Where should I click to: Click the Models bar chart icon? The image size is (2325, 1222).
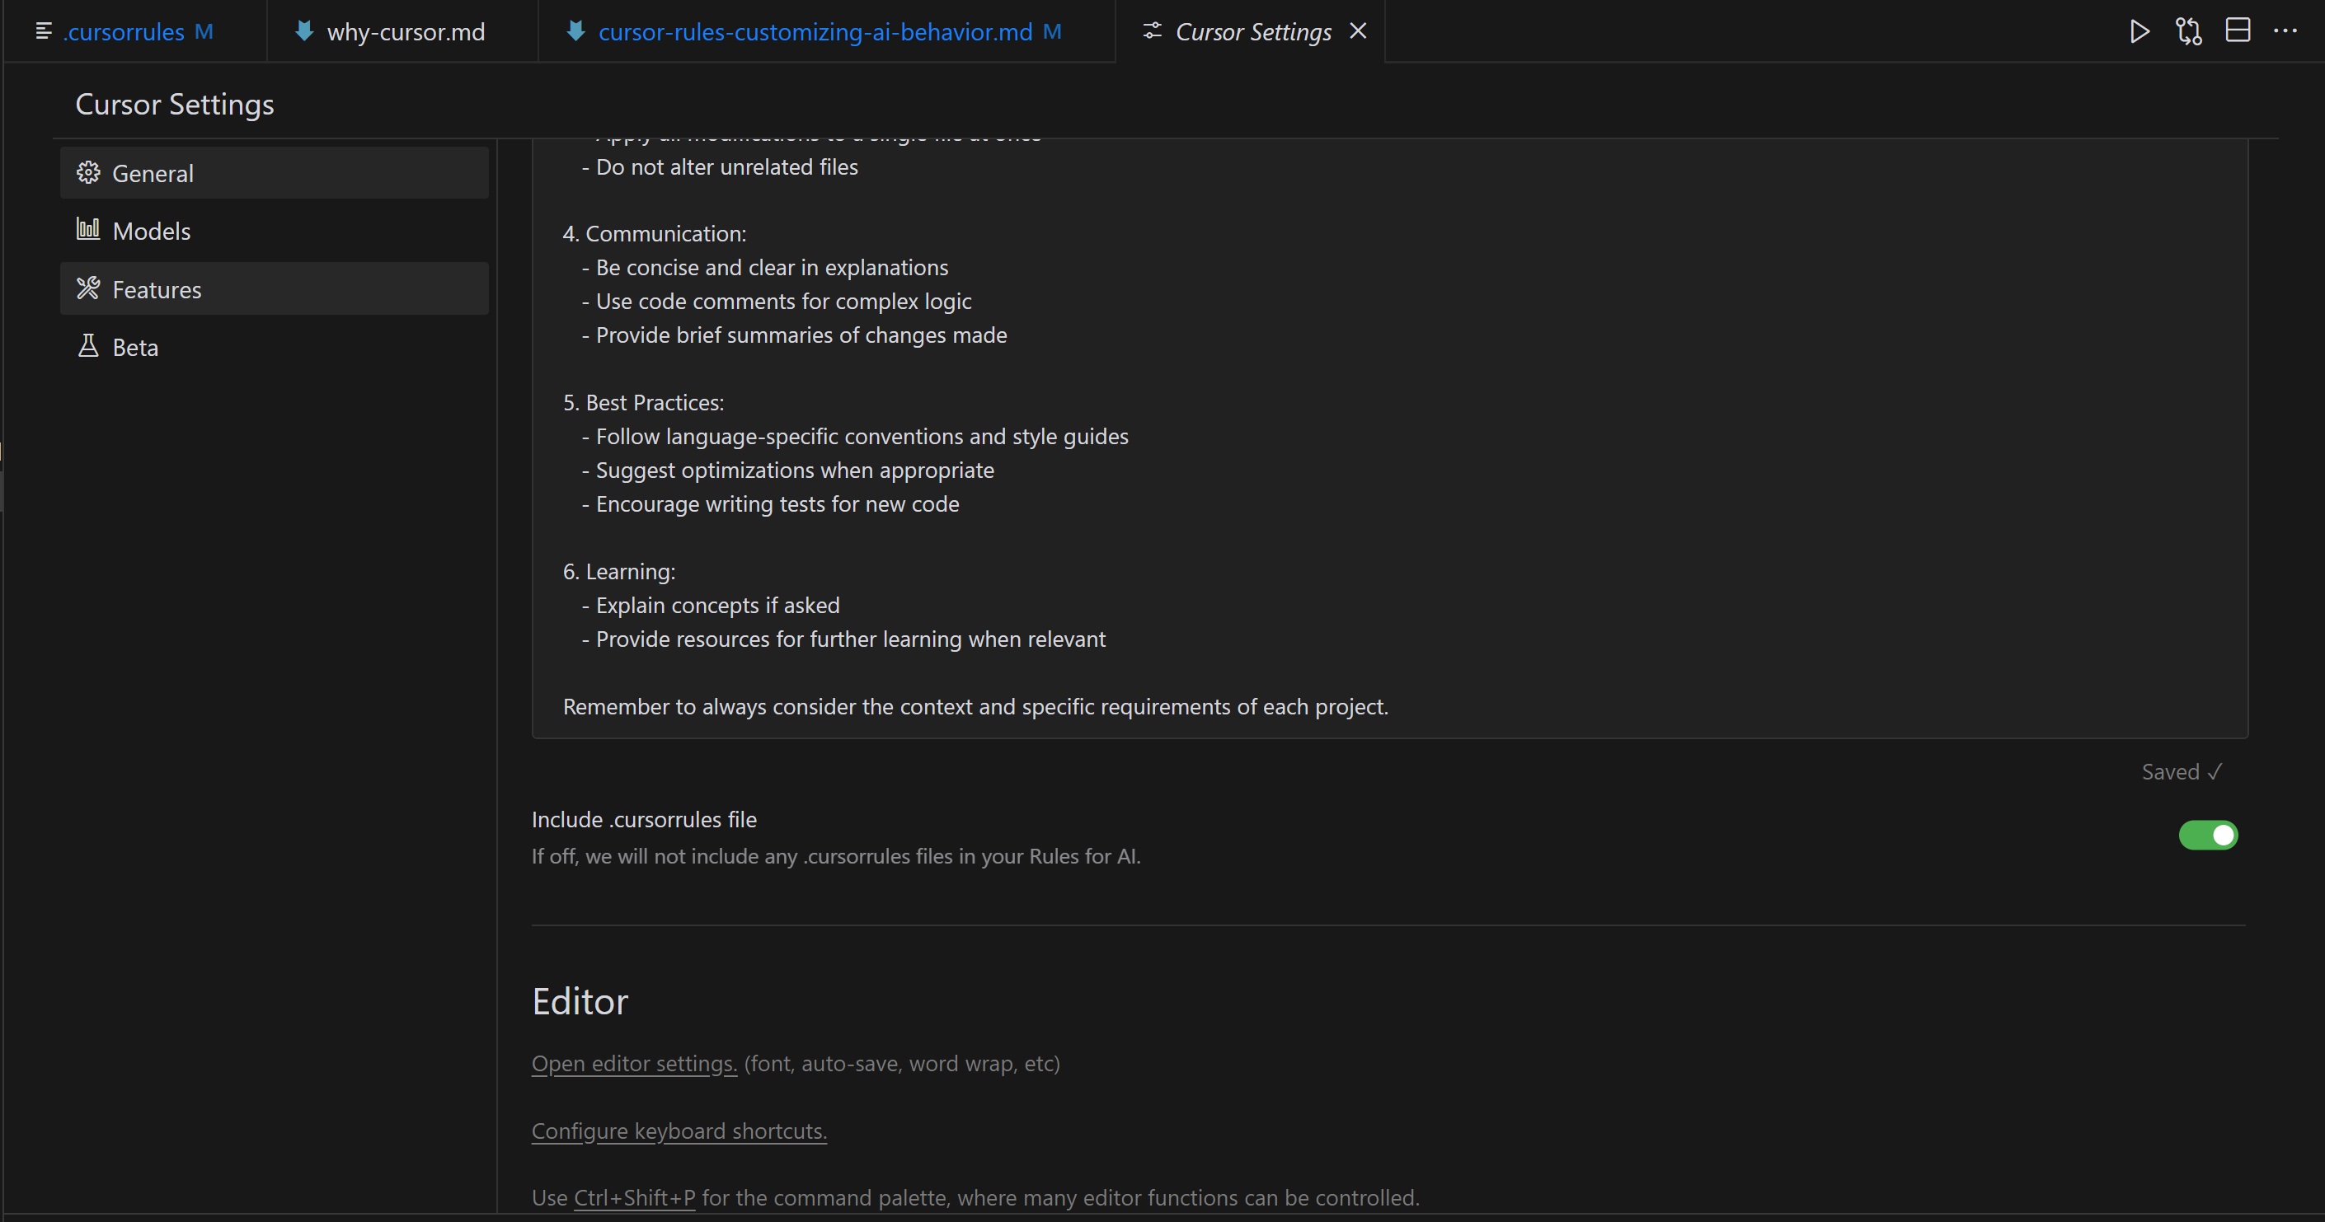click(x=87, y=229)
